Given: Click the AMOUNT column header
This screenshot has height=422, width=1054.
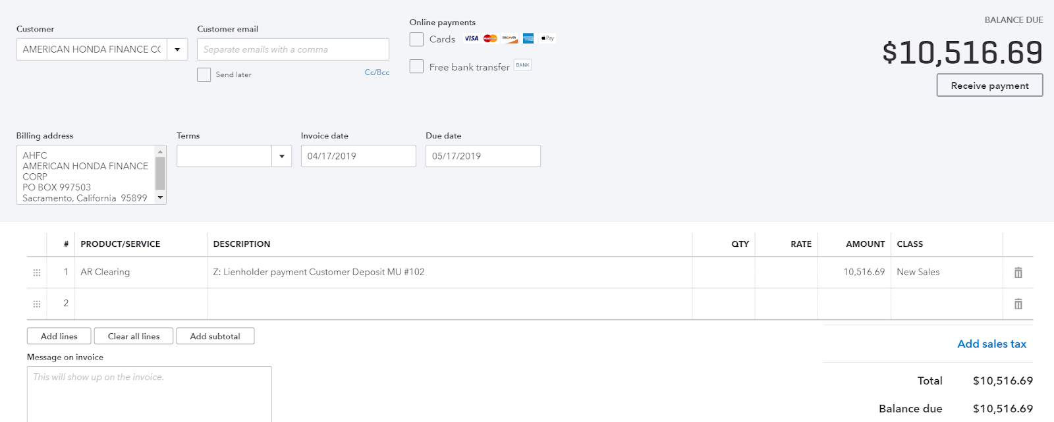Looking at the screenshot, I should coord(865,244).
